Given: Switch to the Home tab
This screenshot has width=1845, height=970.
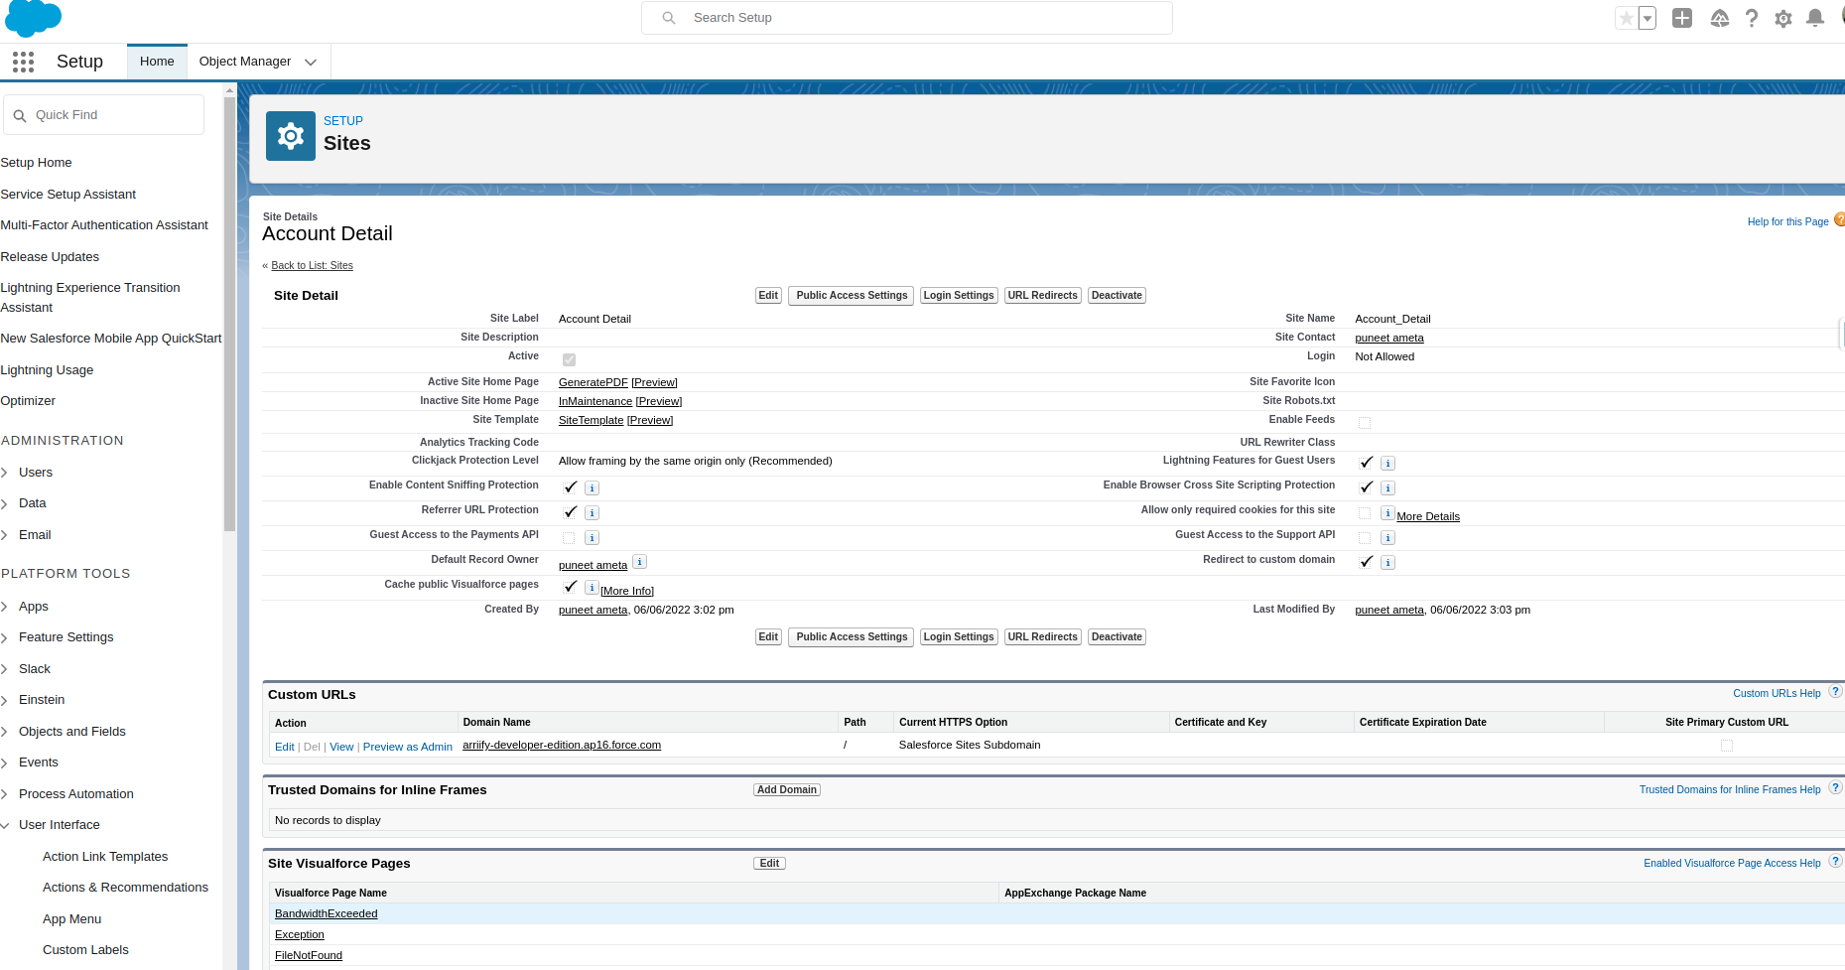Looking at the screenshot, I should (157, 62).
